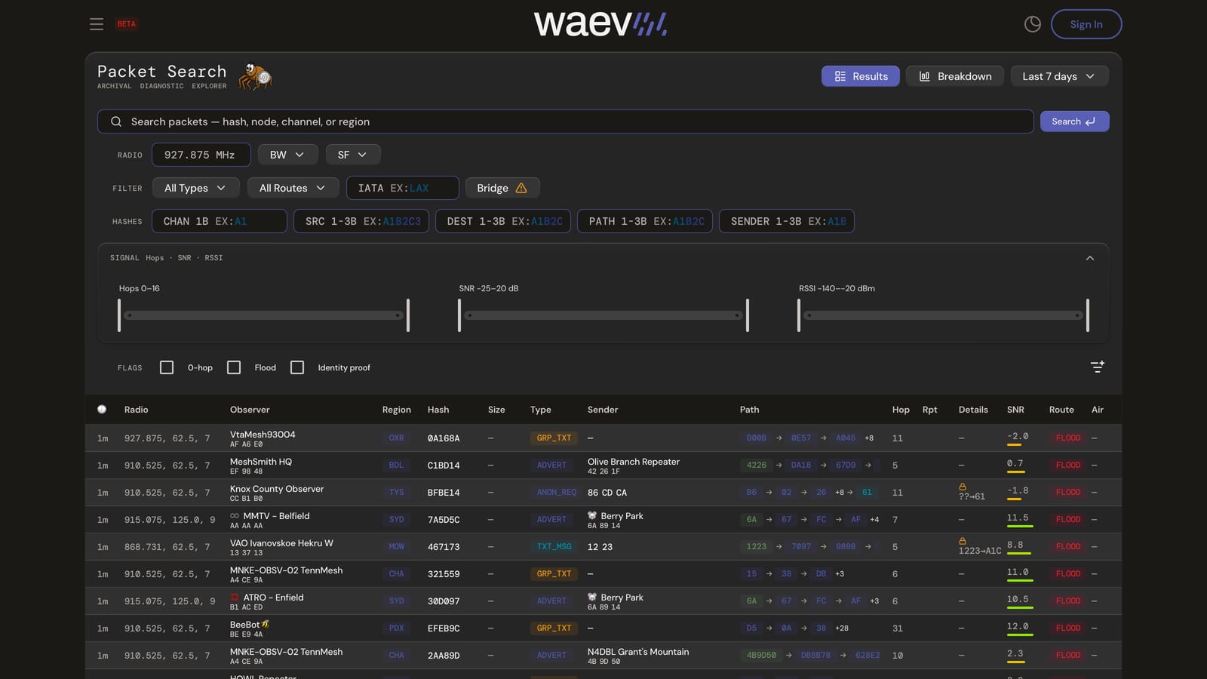Click sender Olive Branch Repeater
Screen dimensions: 1207x679
[634, 462]
